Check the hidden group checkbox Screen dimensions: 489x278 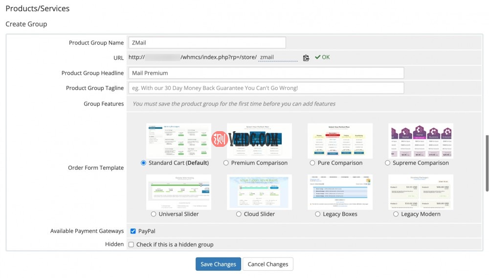pyautogui.click(x=131, y=244)
